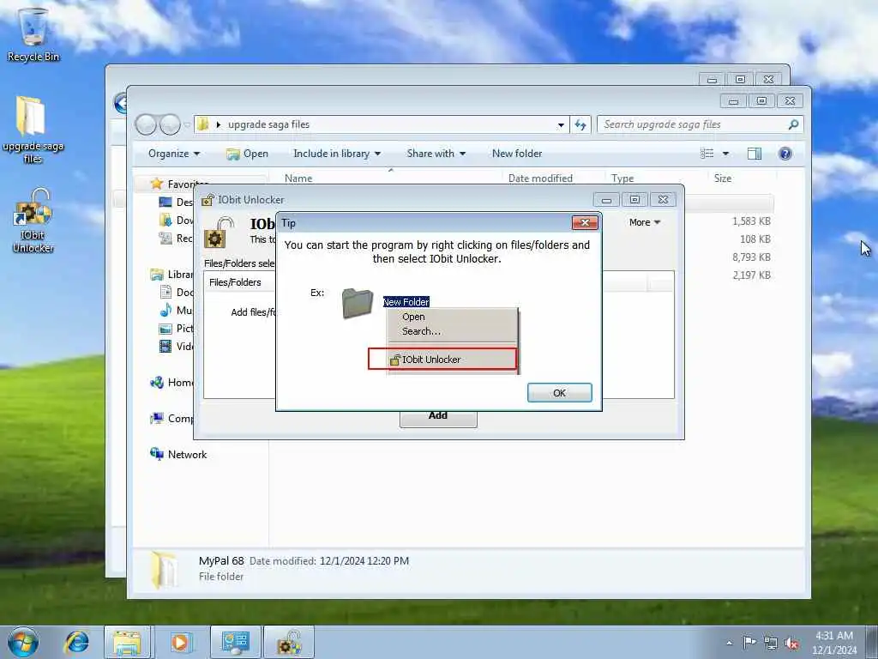
Task: Click the Pictures library icon
Action: tap(165, 329)
